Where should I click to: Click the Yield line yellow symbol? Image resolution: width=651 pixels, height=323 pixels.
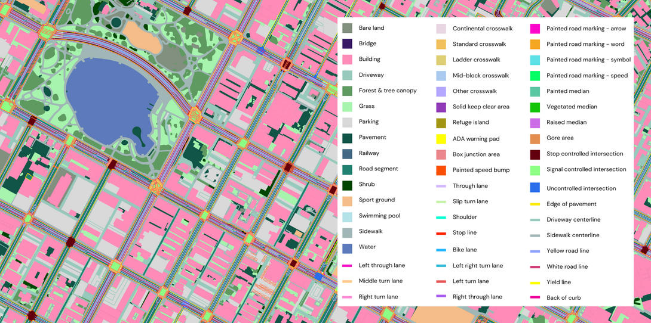(x=535, y=283)
